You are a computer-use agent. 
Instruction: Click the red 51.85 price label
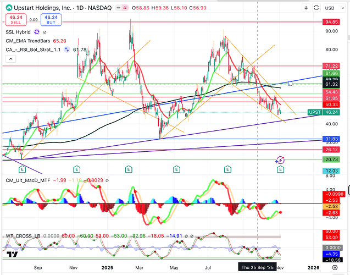tap(331, 98)
